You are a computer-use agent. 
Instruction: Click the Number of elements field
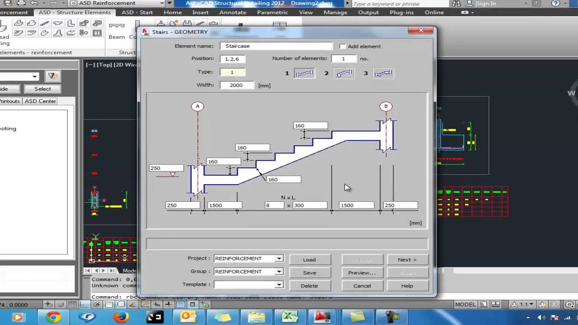[344, 59]
